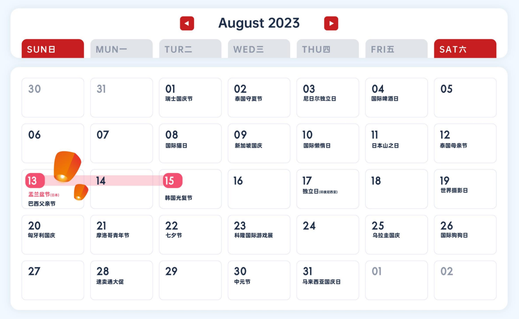Select August 31 马来西亚国庆日 cell
This screenshot has height=319, width=519.
click(x=327, y=280)
